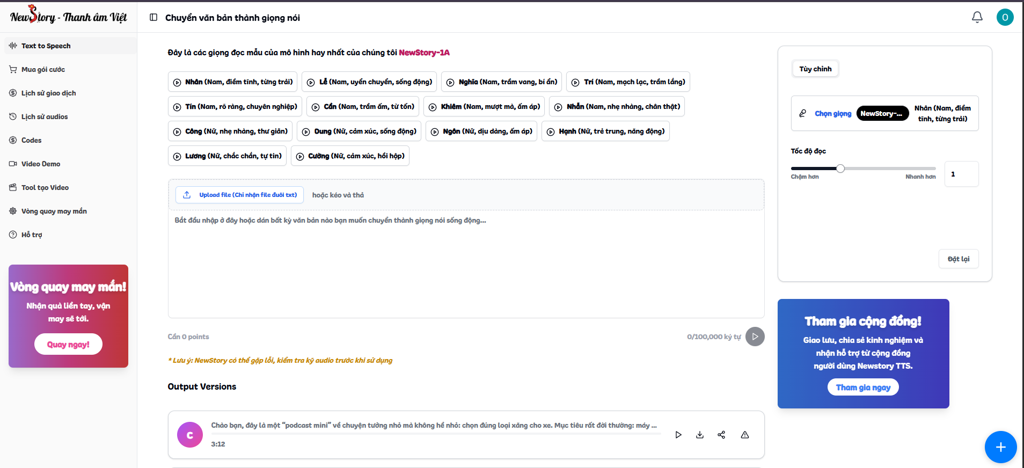The image size is (1024, 468).
Task: Click the reading speed slider handle
Action: [x=840, y=169]
